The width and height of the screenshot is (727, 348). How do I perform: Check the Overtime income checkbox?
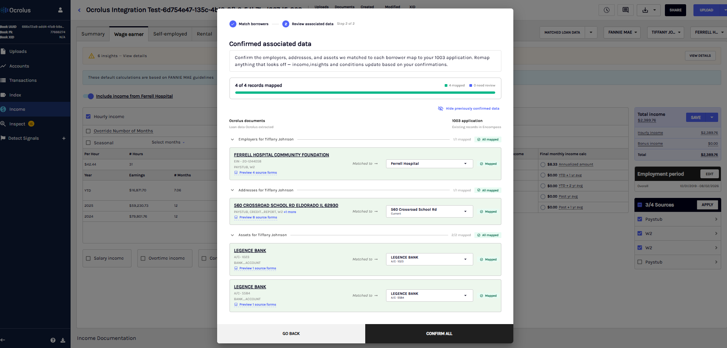tap(143, 258)
